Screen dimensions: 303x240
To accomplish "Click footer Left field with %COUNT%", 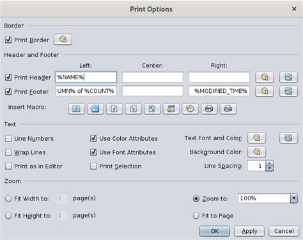I will click(x=86, y=91).
